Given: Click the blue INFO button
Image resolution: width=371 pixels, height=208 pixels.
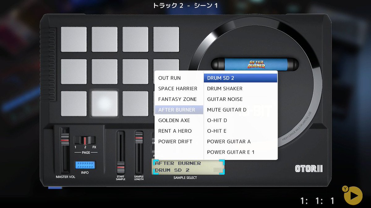Looking at the screenshot, I should (x=85, y=165).
